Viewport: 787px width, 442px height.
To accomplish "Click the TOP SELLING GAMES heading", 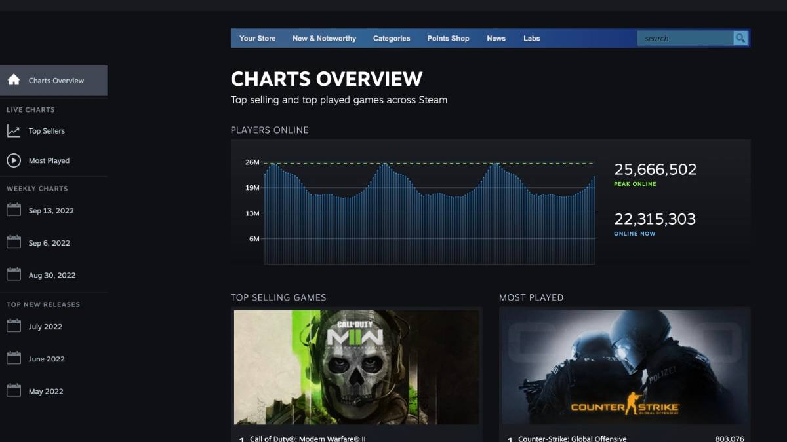I will point(278,297).
